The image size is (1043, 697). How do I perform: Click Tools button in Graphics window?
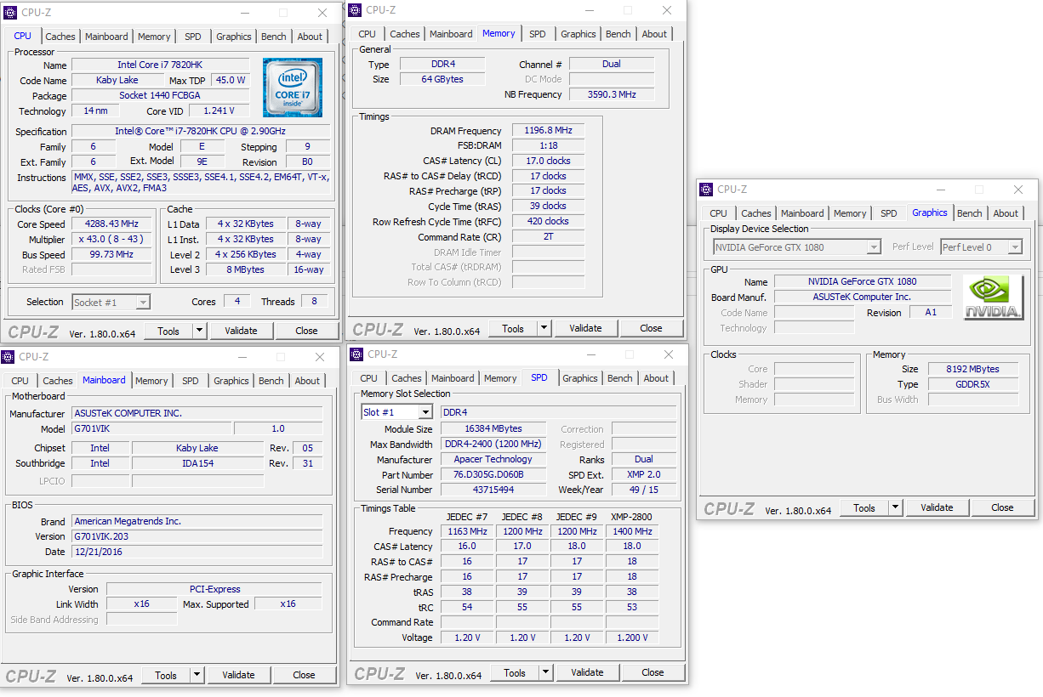click(x=864, y=507)
